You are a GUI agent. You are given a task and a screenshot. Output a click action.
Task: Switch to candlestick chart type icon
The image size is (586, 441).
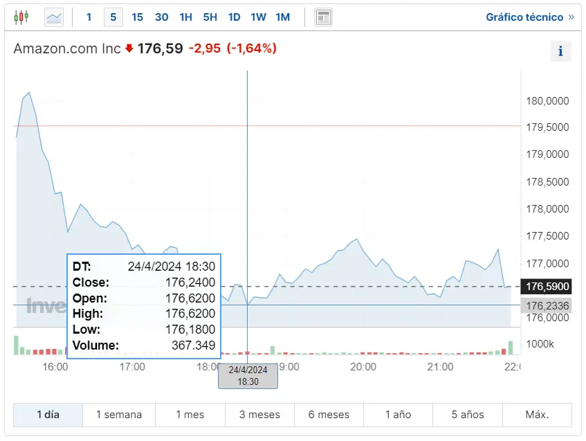pos(21,17)
